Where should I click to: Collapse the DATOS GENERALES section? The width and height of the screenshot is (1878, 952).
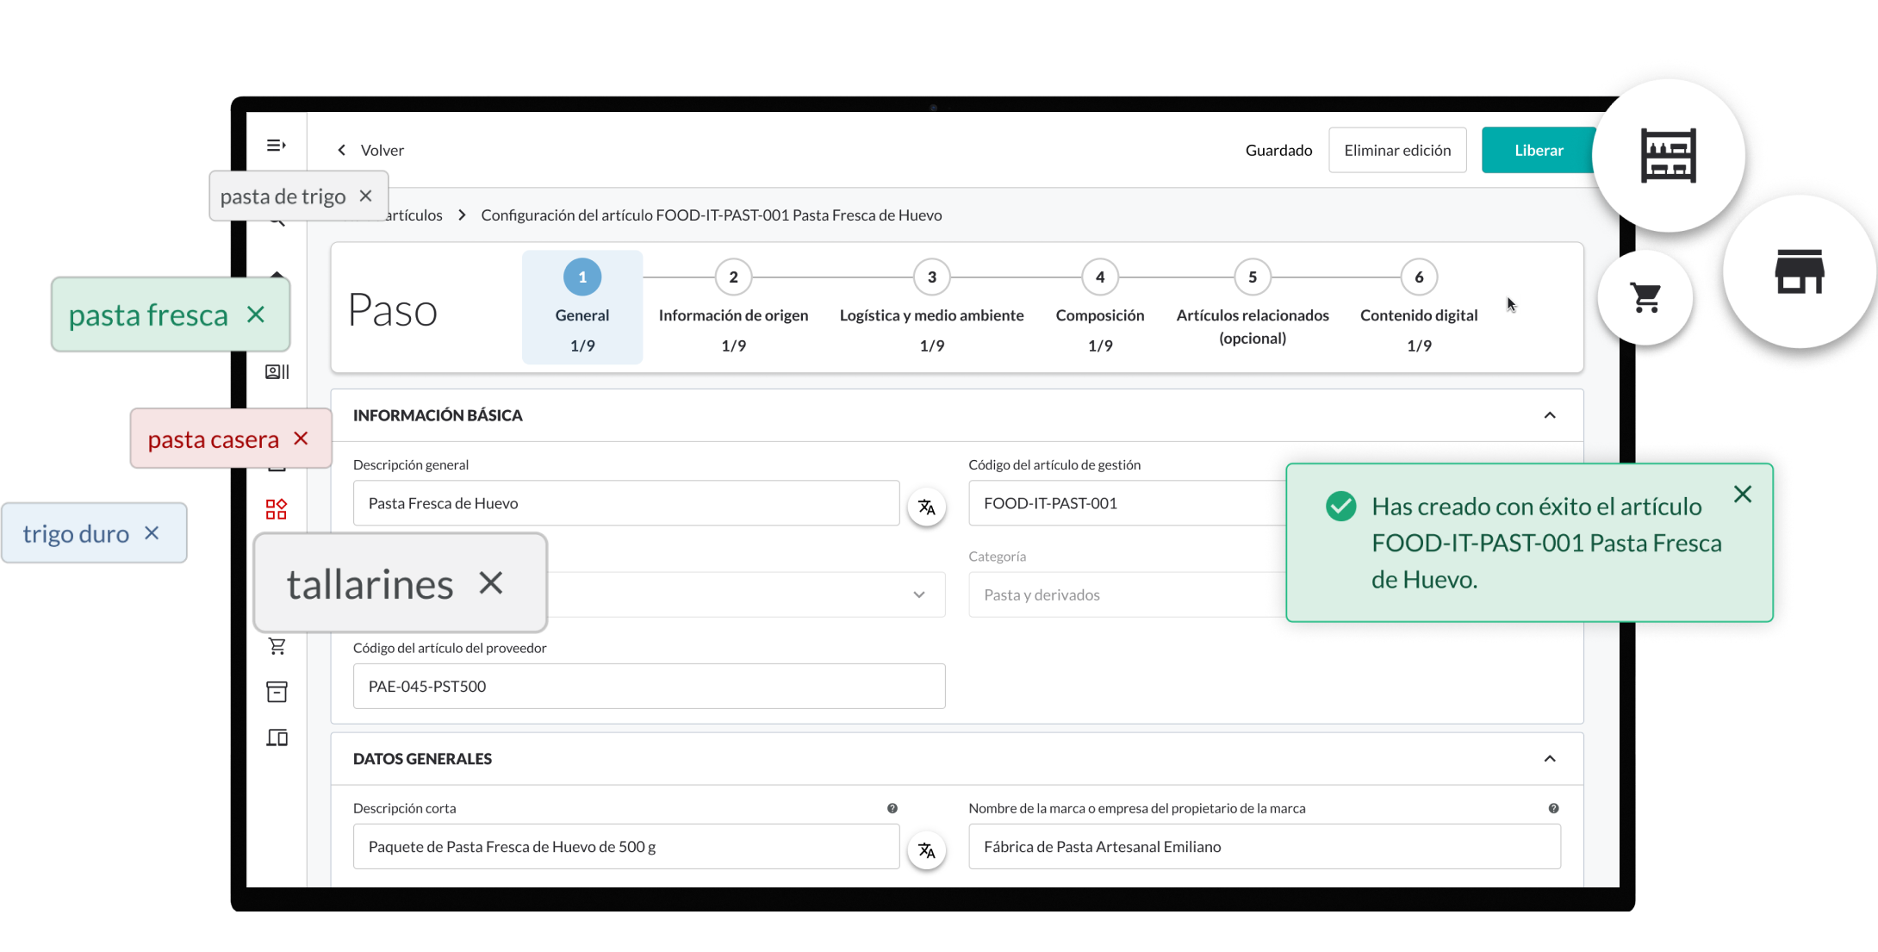coord(1550,759)
